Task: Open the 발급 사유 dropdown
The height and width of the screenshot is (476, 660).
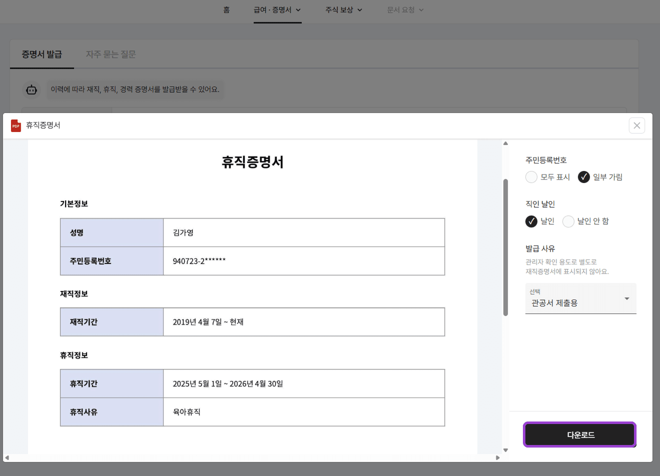Action: click(581, 298)
